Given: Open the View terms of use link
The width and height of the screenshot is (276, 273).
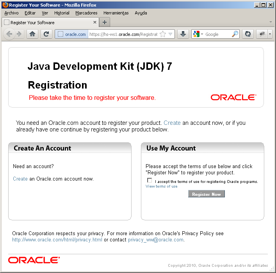Looking at the screenshot, I should tap(161, 186).
